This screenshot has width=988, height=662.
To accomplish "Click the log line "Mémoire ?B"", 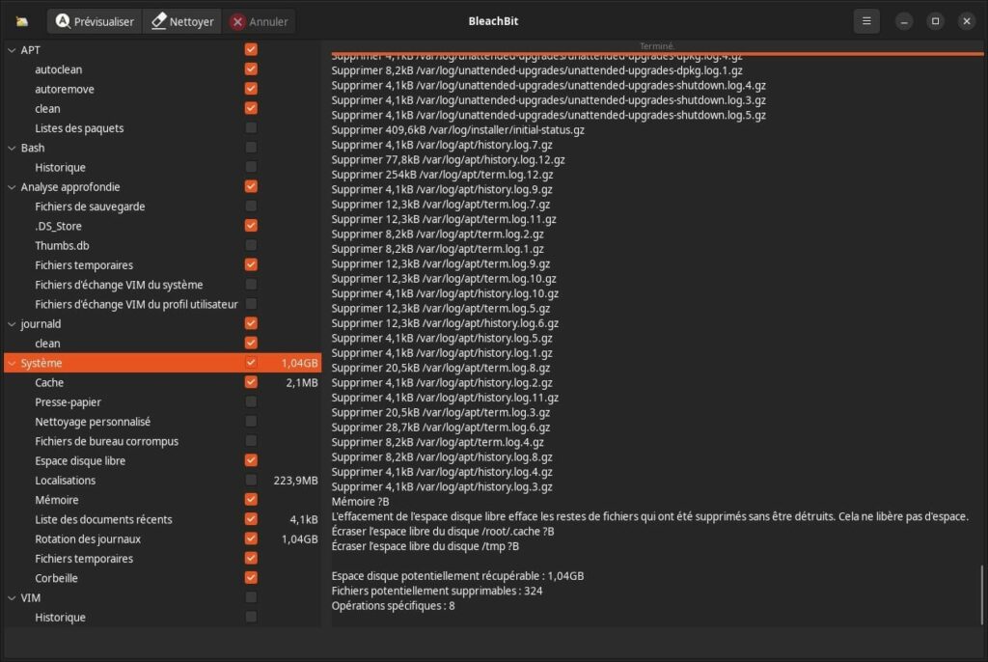I will coord(361,502).
